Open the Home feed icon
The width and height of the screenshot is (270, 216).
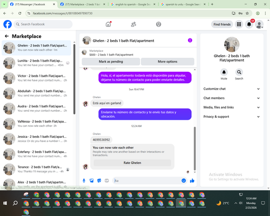click(x=108, y=24)
